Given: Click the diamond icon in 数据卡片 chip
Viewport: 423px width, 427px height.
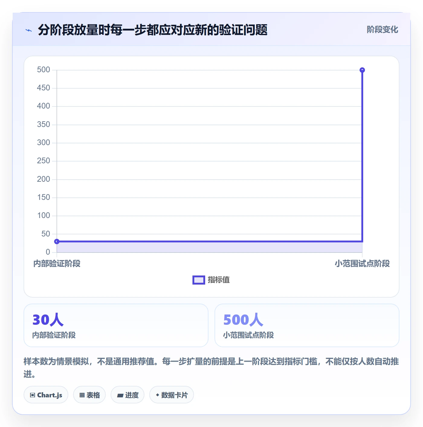Looking at the screenshot, I should coord(157,395).
